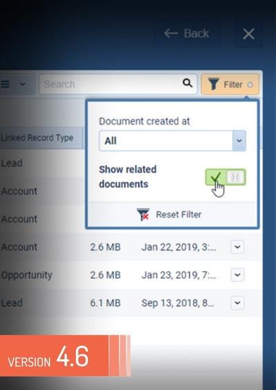Click the Reset Filter funnel icon
This screenshot has height=390, width=276.
[x=143, y=214]
